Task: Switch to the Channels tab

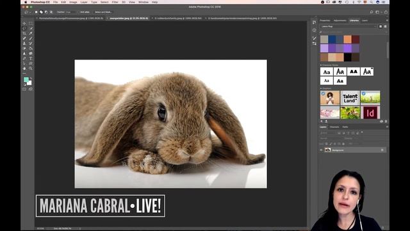Action: tap(334, 127)
